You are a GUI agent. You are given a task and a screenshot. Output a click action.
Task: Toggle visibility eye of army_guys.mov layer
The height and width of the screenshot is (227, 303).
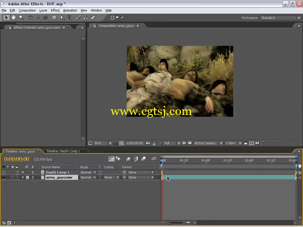[4, 177]
